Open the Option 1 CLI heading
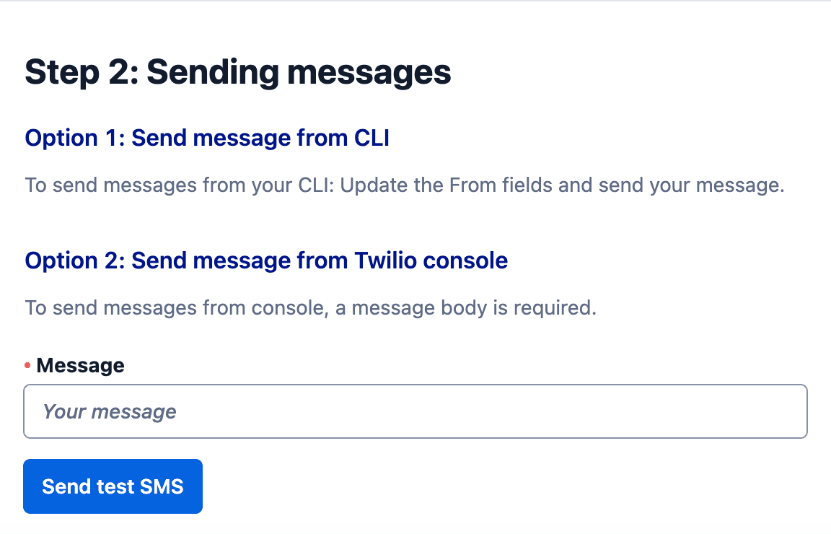The image size is (831, 534). (x=207, y=138)
